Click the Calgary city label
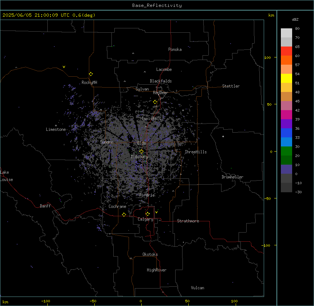The width and height of the screenshot is (314, 306). [145, 219]
